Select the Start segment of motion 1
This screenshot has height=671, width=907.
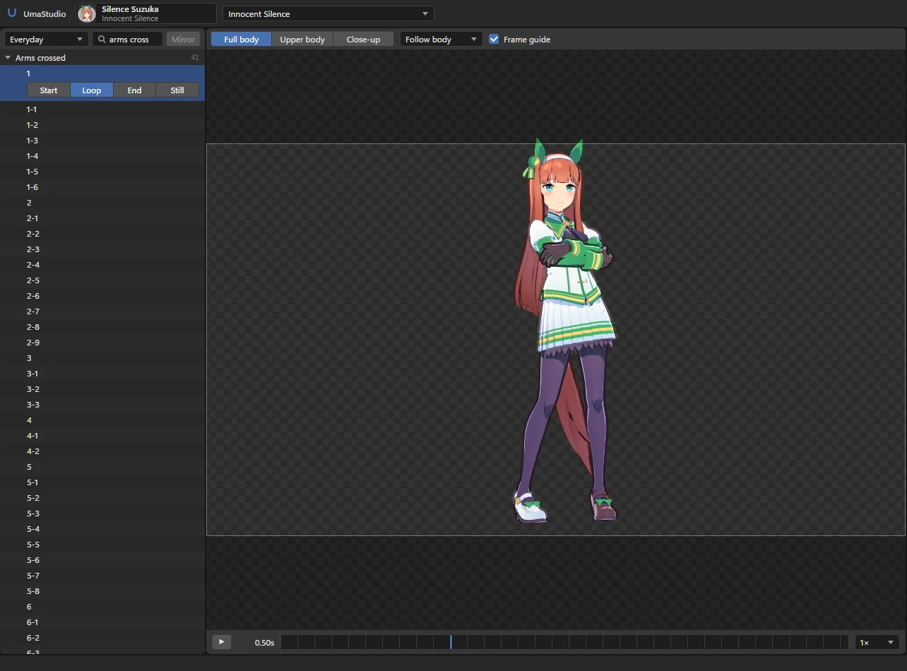pyautogui.click(x=49, y=90)
